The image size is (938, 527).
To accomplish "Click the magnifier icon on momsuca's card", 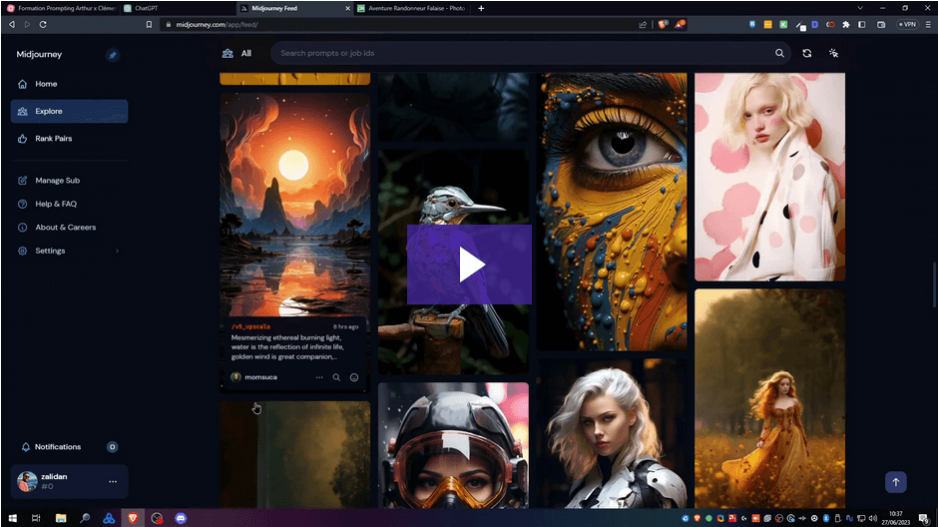I will tap(336, 377).
